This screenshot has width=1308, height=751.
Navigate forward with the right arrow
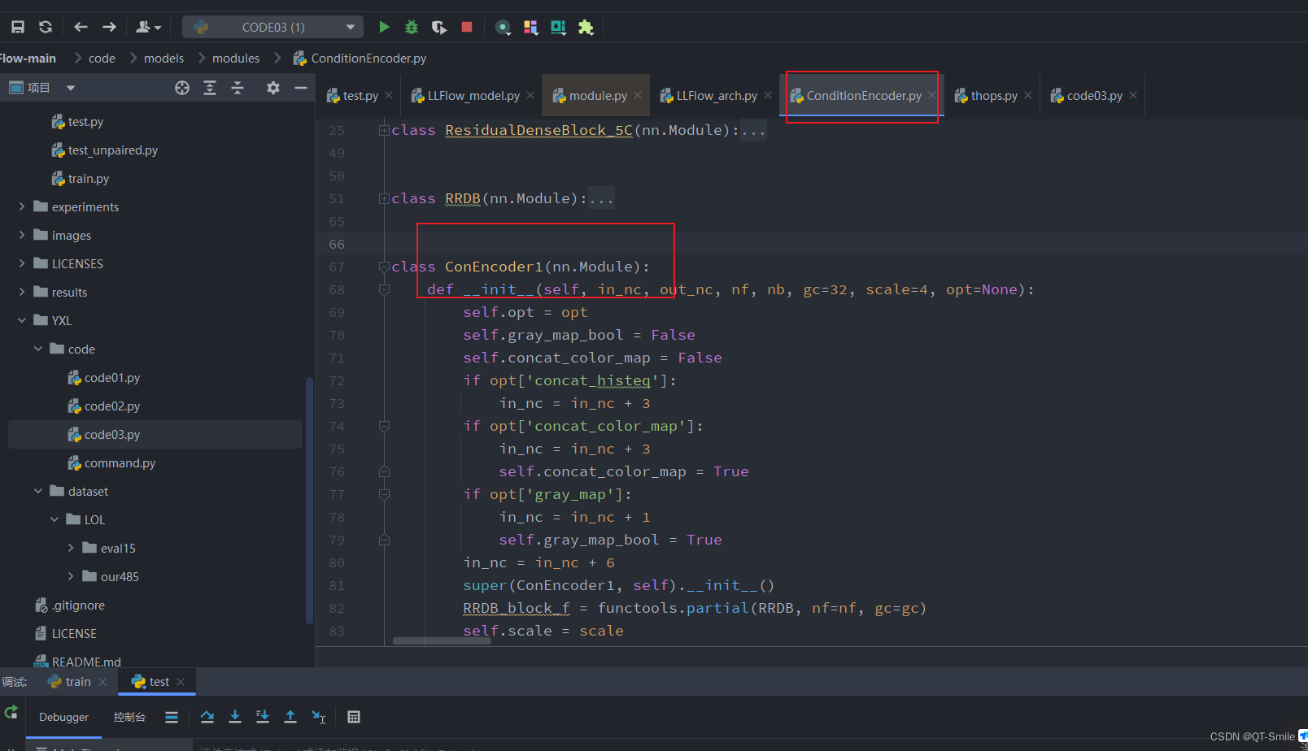coord(109,27)
